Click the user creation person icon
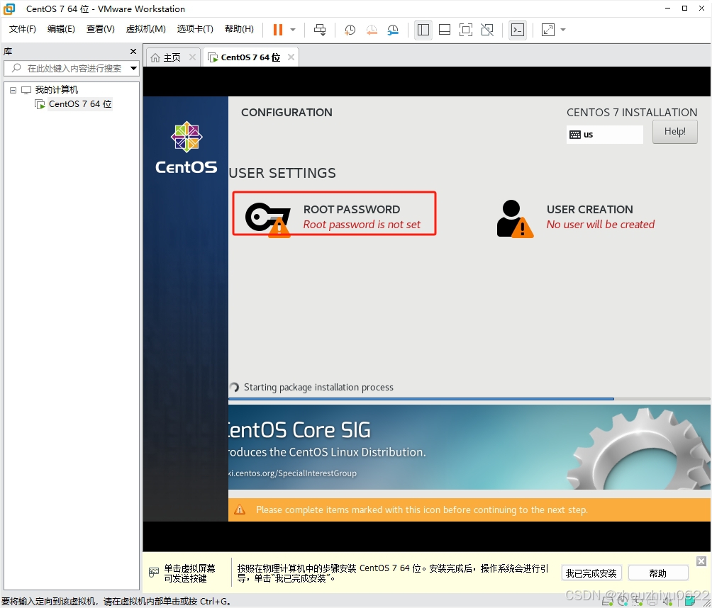Screen dimensions: 712x608 click(x=514, y=219)
